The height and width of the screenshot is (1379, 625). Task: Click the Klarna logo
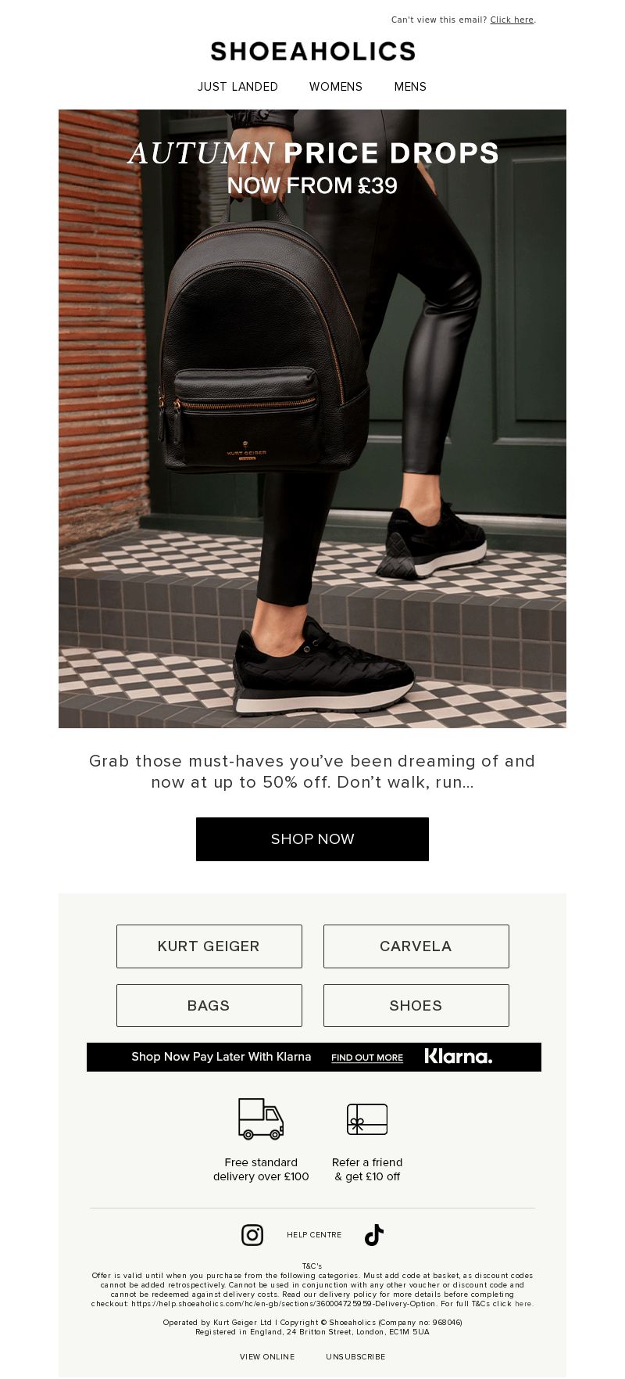pos(459,1057)
